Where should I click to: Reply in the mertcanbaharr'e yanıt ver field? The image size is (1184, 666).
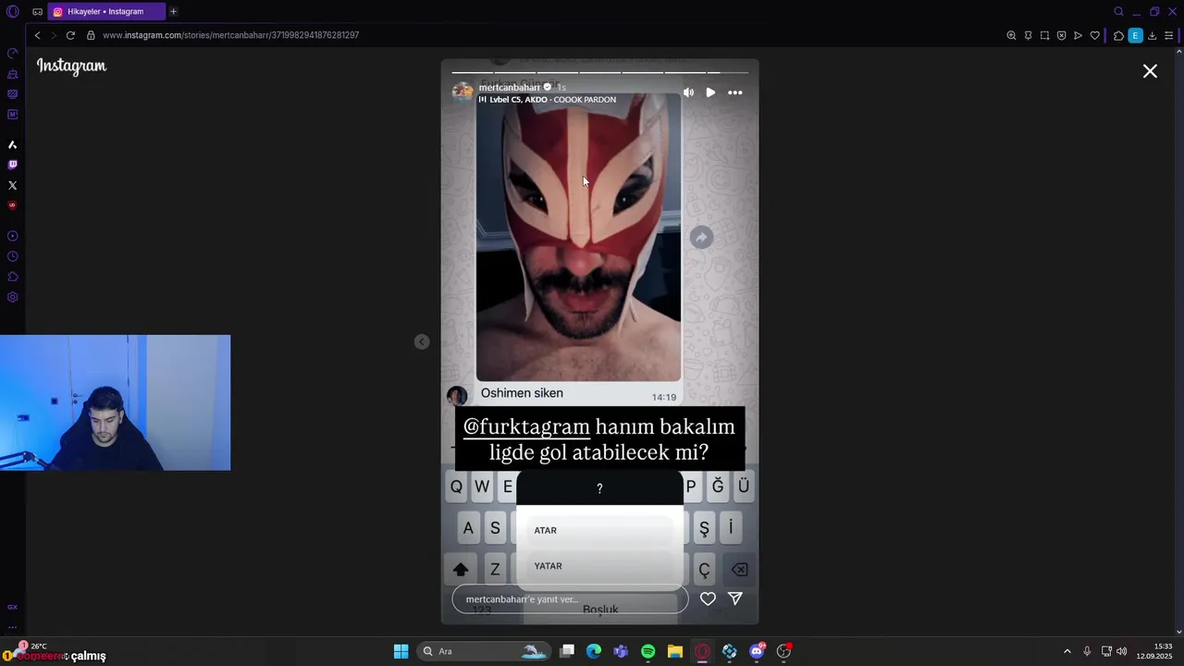coord(570,598)
